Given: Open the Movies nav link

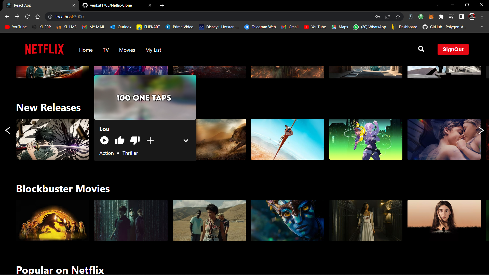Looking at the screenshot, I should [x=127, y=50].
